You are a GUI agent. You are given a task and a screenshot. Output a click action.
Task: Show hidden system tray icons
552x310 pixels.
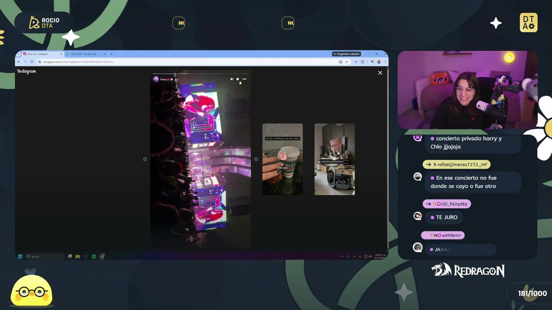(342, 257)
